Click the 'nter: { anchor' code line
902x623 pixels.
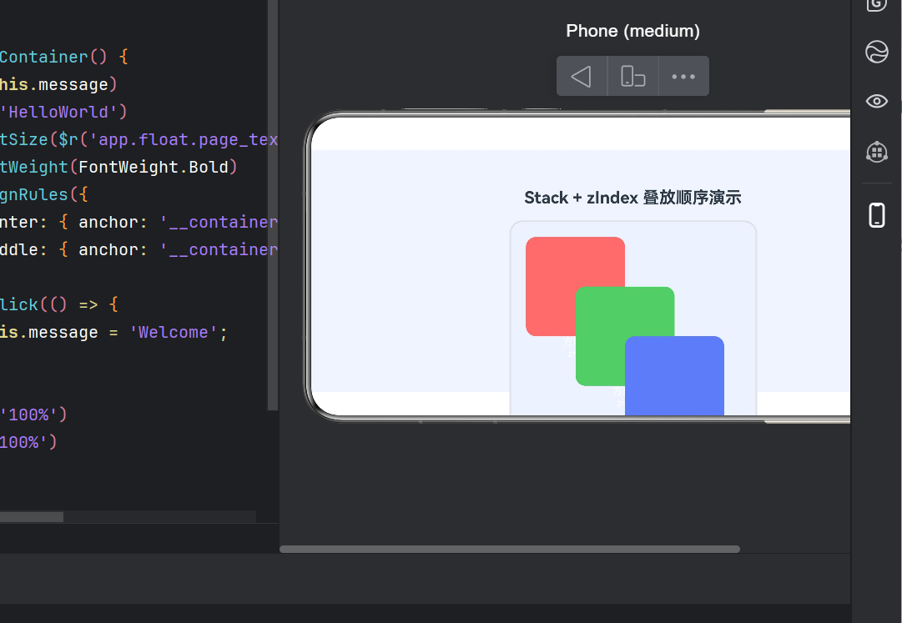pyautogui.click(x=139, y=222)
